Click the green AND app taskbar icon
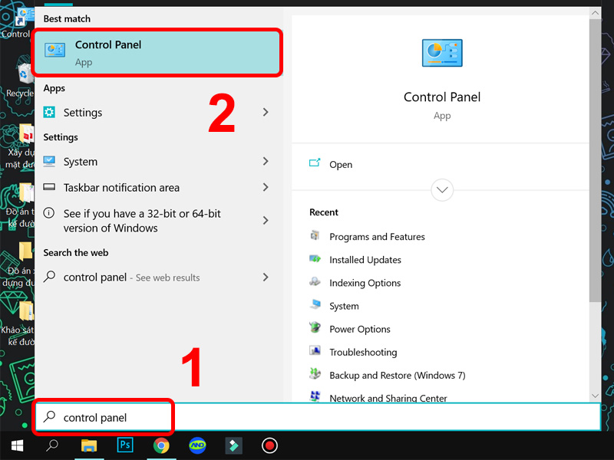The height and width of the screenshot is (460, 614). click(196, 445)
